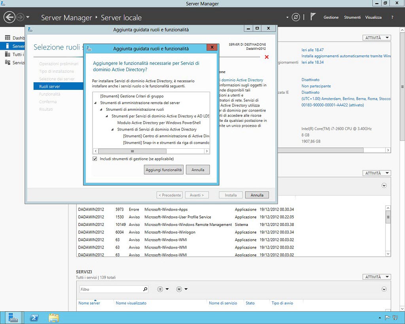This screenshot has width=405, height=324.
Task: Select the Microsoft-Windows-Winlogon event row
Action: coord(186,232)
